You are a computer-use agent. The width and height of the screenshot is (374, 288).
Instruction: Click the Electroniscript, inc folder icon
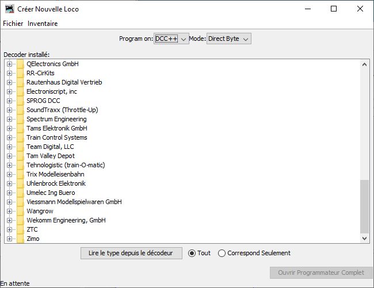[x=21, y=92]
